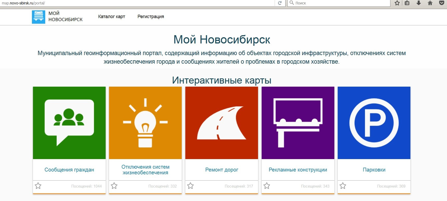
Task: Click the large Мой Новосибирск page title
Action: click(222, 40)
